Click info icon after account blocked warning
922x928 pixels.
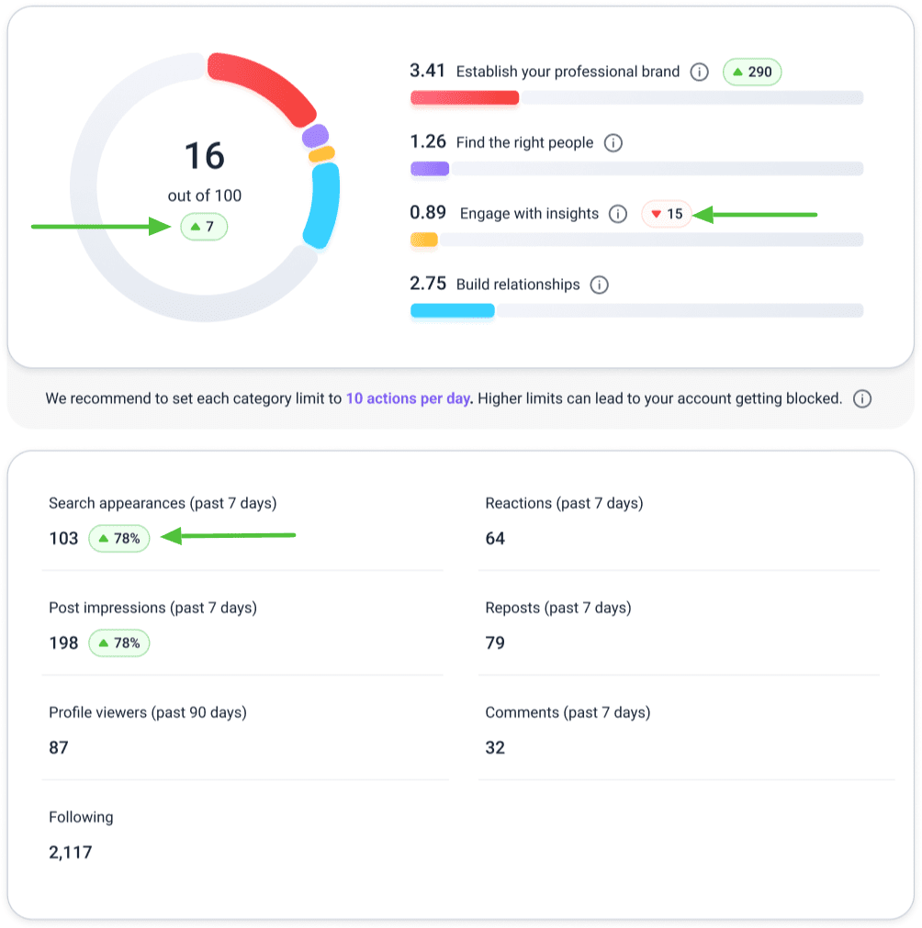point(861,399)
